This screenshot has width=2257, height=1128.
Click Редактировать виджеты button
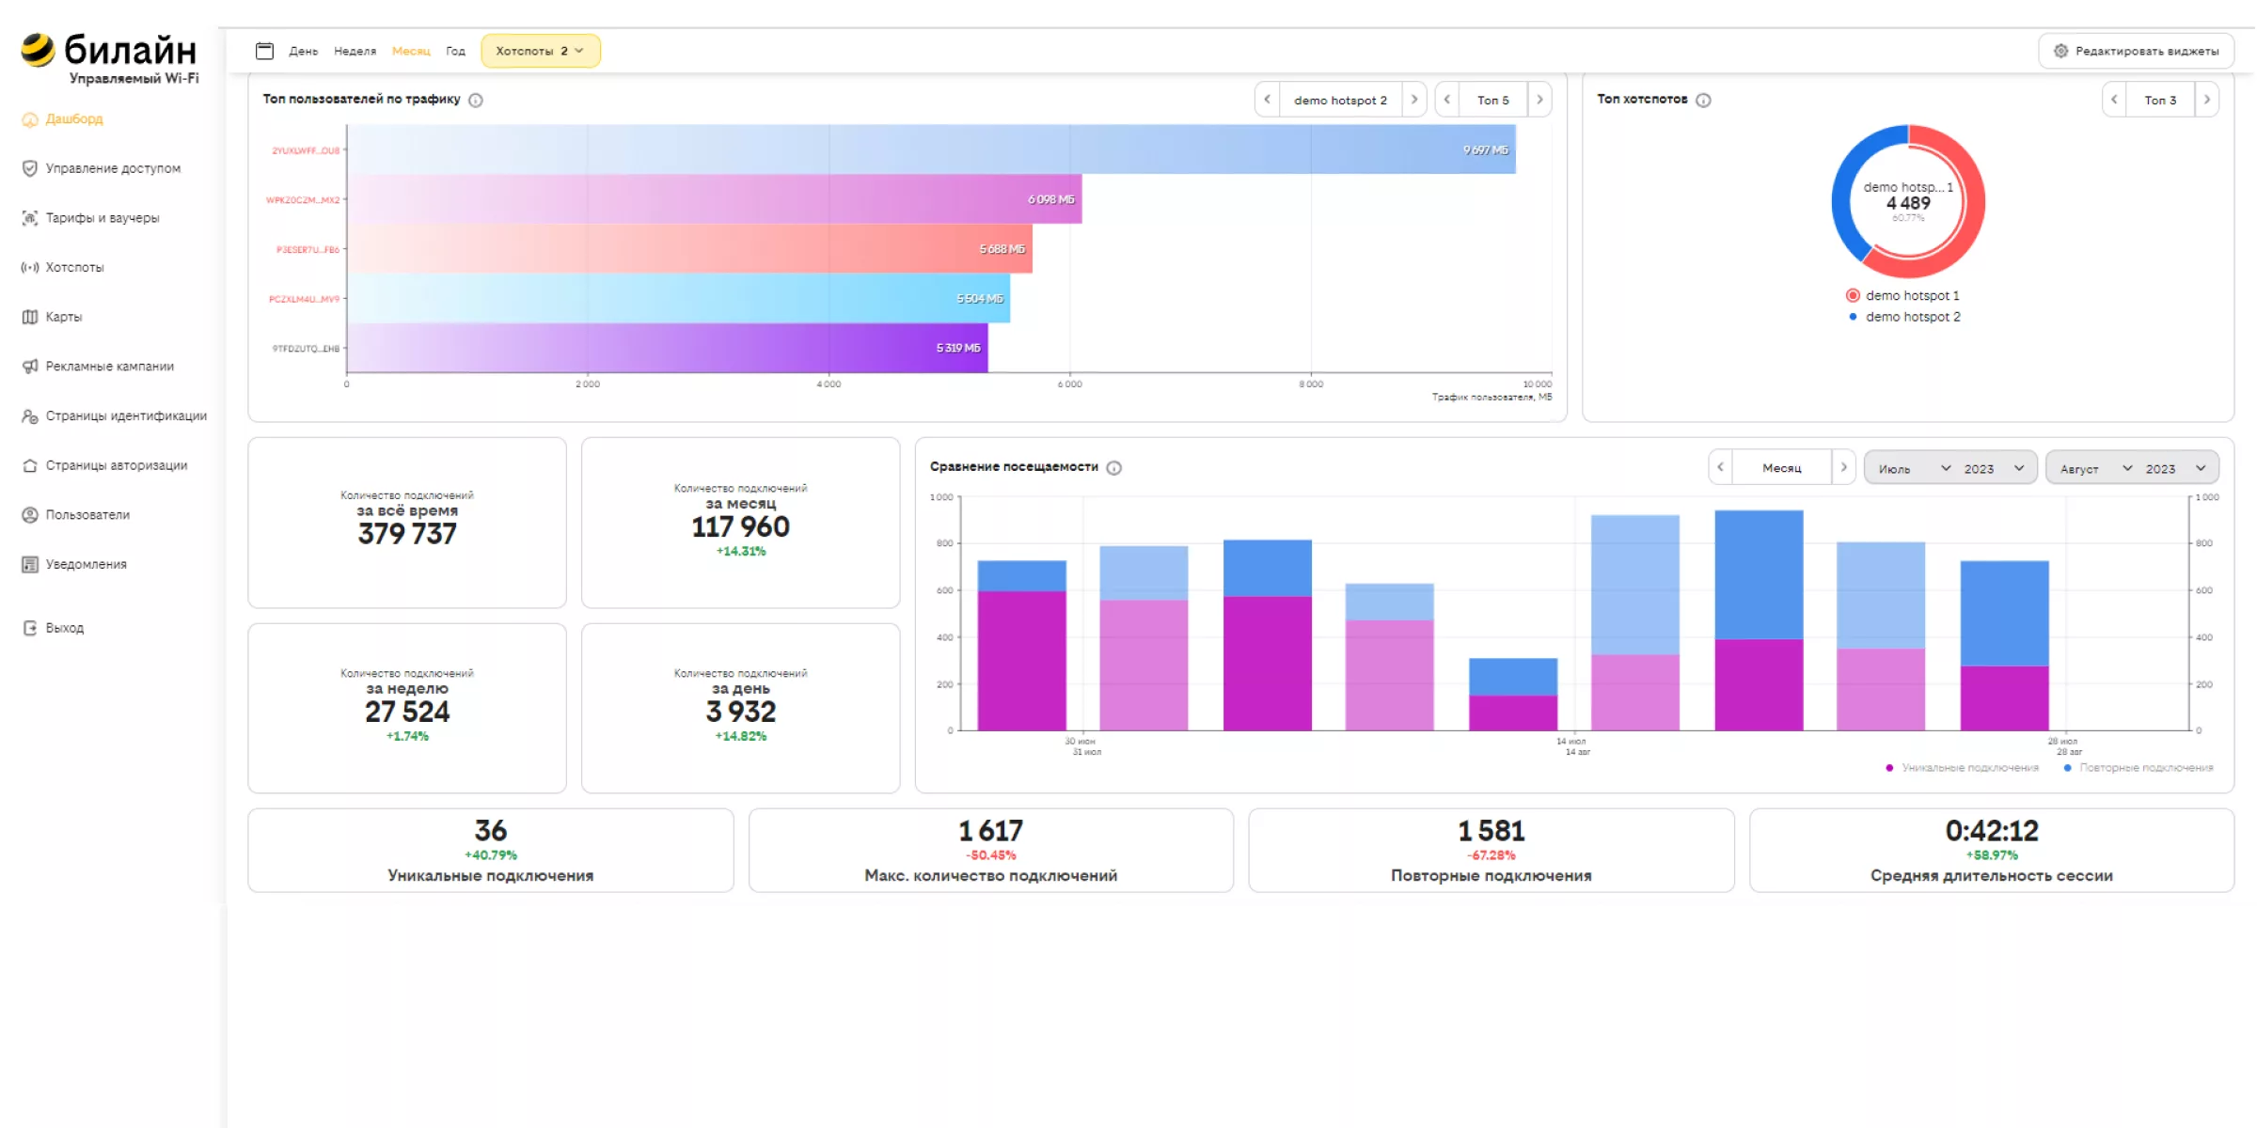pyautogui.click(x=2135, y=52)
